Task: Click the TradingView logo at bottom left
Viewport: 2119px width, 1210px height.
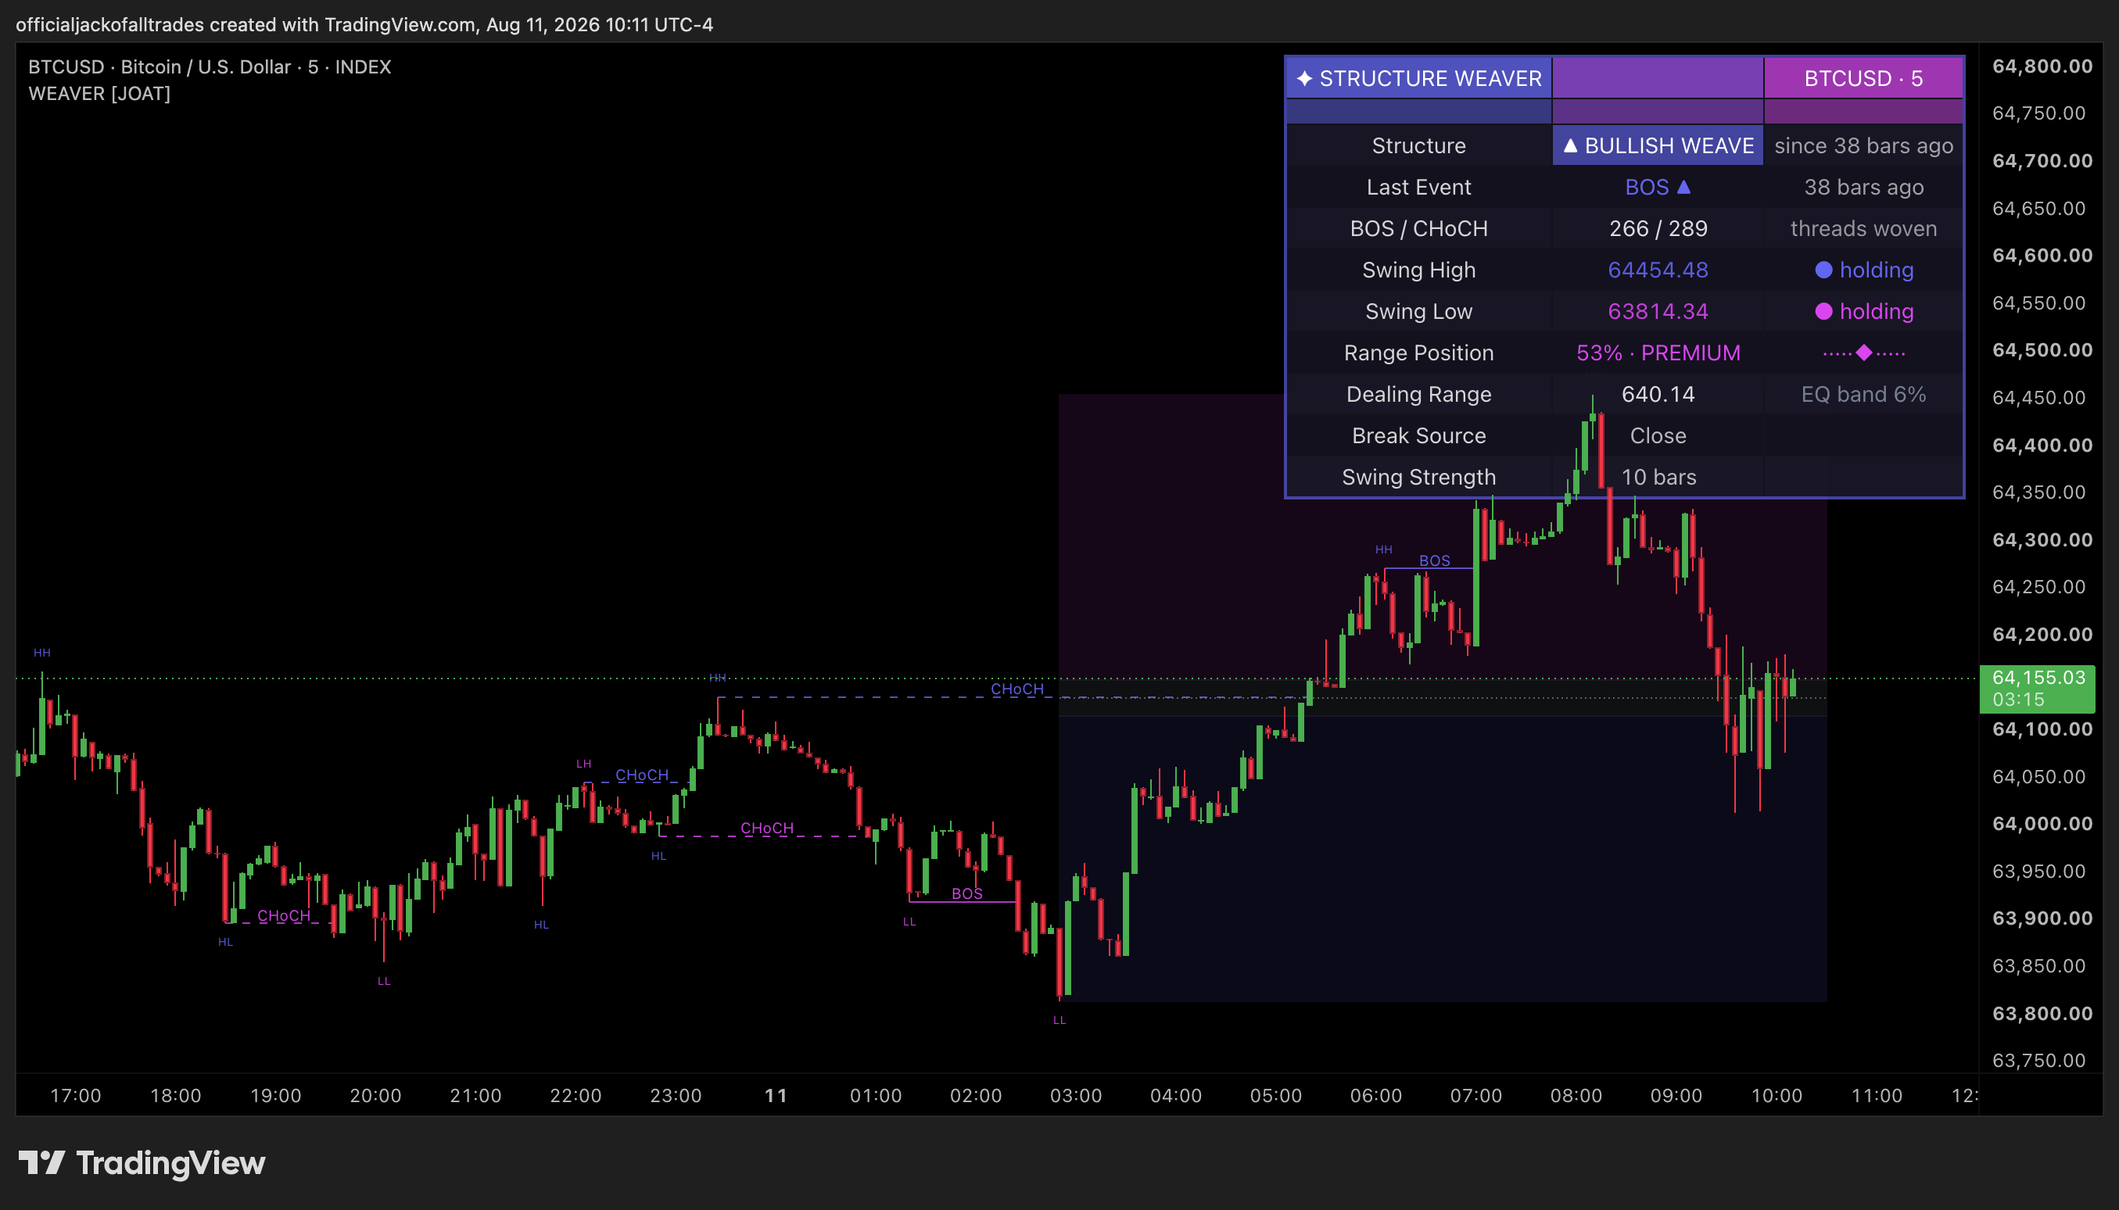Action: click(142, 1162)
